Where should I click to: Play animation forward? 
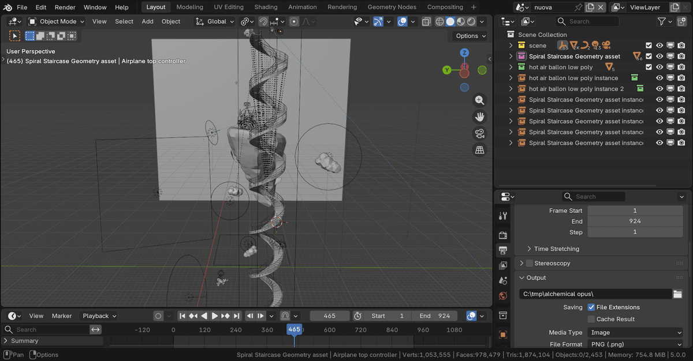[x=215, y=316]
